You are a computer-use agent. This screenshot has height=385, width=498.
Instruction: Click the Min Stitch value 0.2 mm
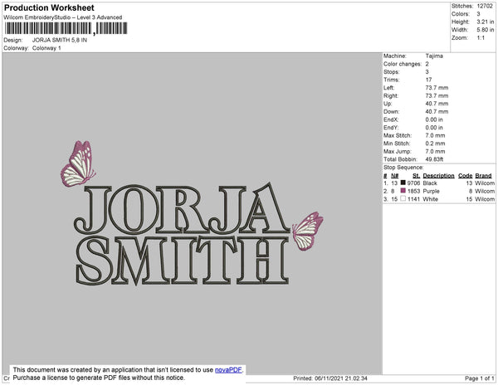coord(435,144)
